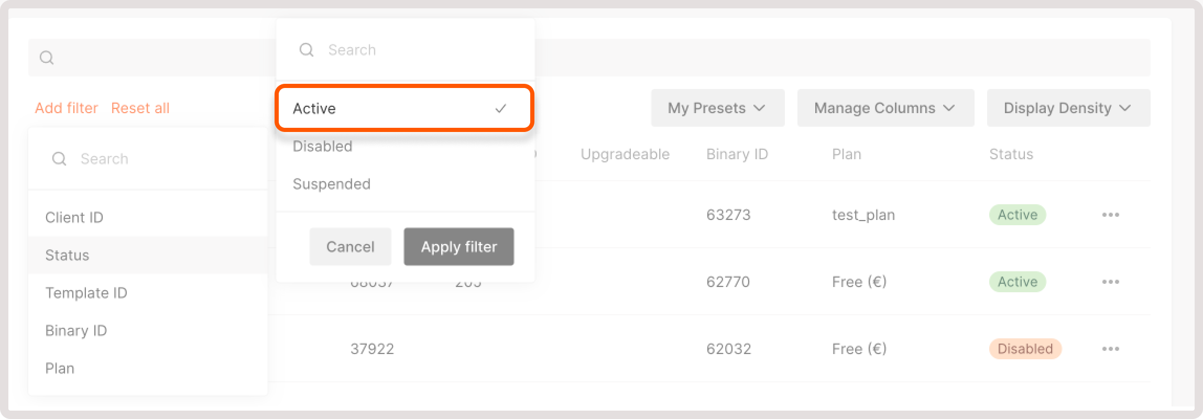Select the Disabled status option

[322, 146]
